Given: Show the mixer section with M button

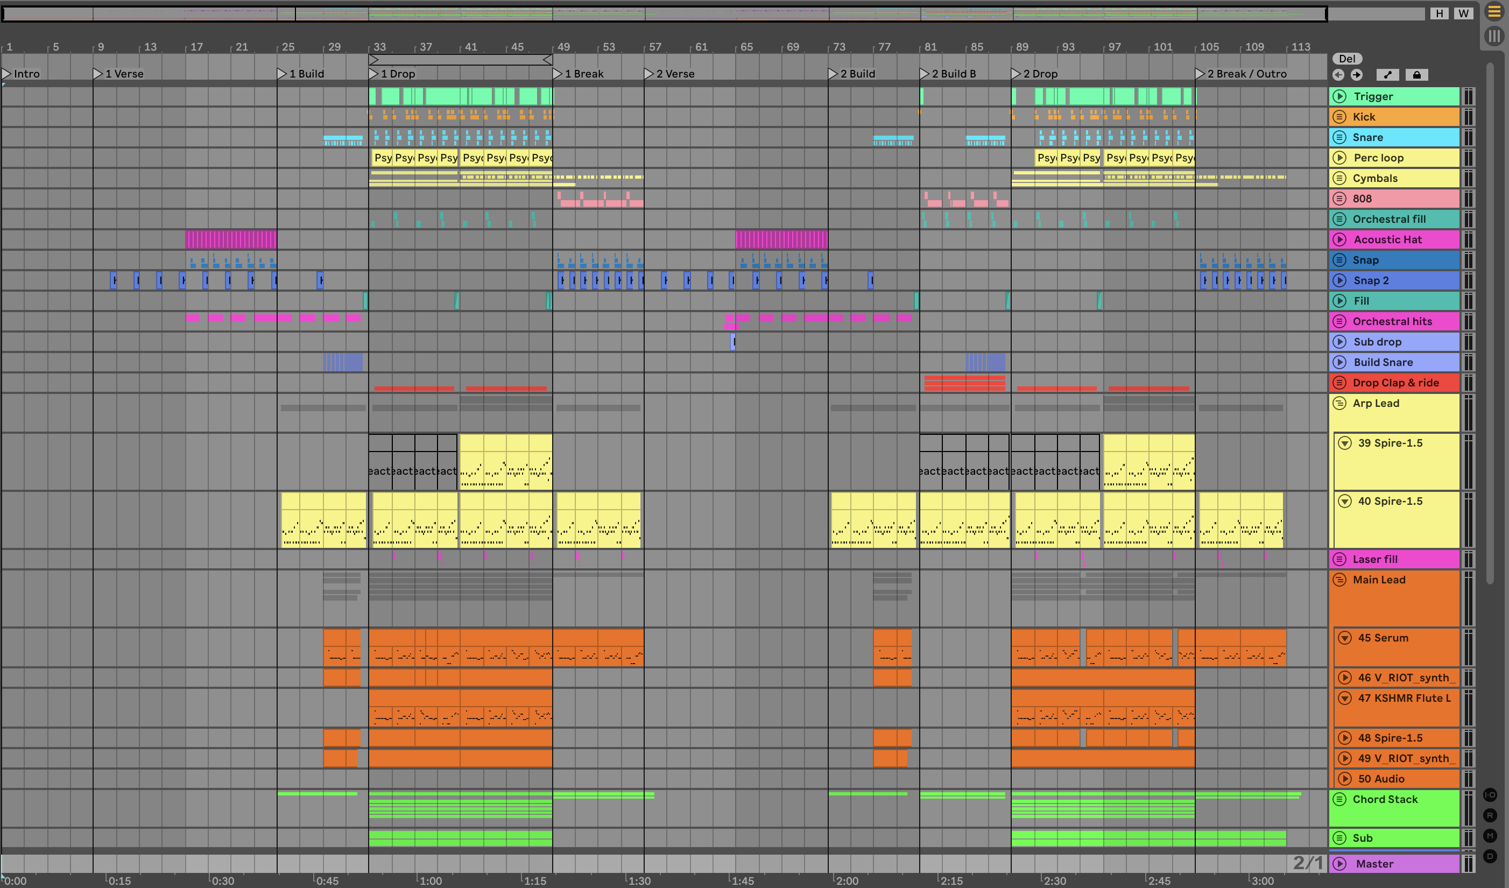Looking at the screenshot, I should coord(1490,836).
